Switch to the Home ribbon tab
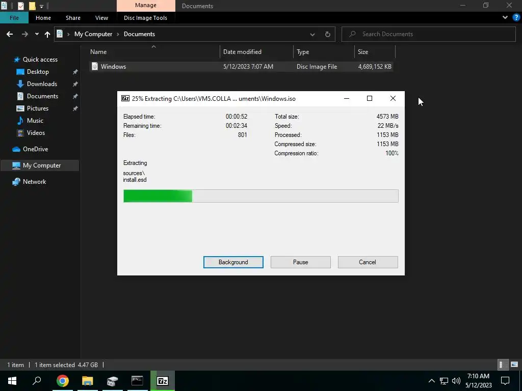This screenshot has height=391, width=522. [x=43, y=18]
